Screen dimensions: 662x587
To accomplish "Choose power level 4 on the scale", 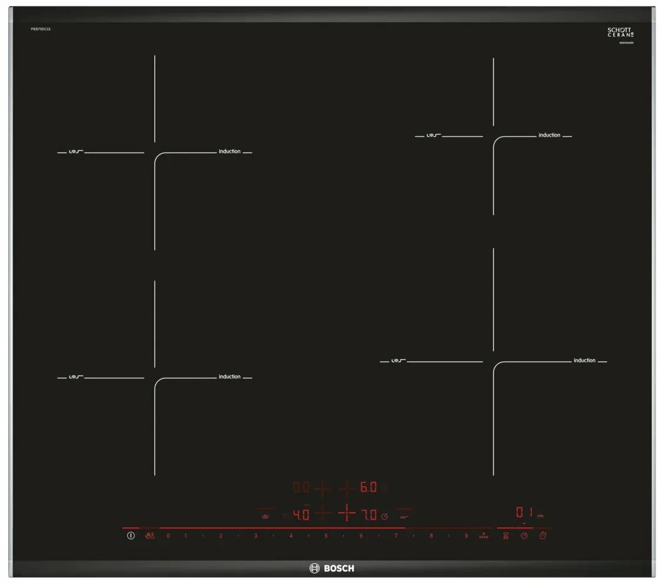I will [291, 536].
